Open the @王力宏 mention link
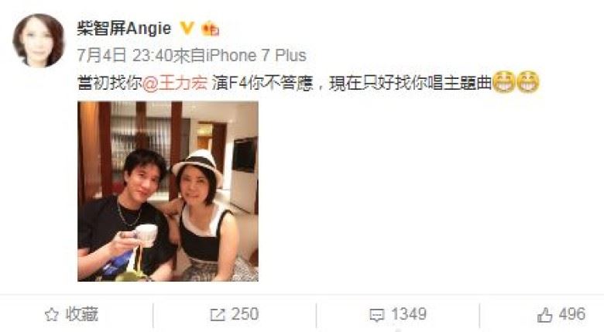 [175, 83]
